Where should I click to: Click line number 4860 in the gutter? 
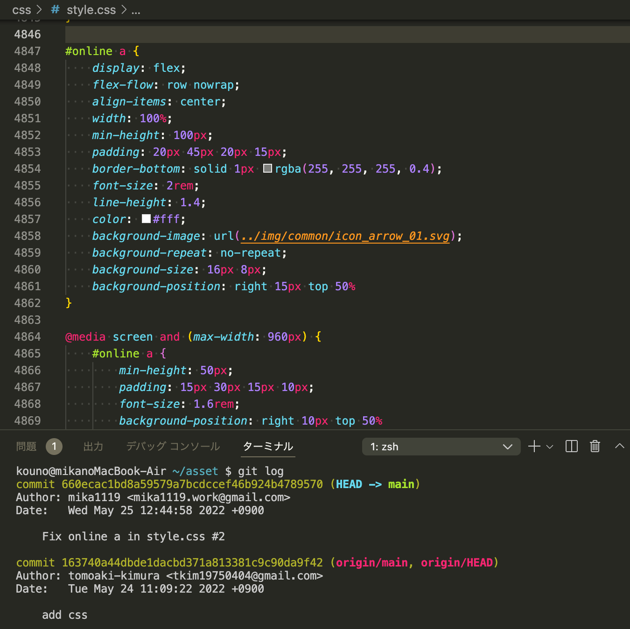(28, 269)
